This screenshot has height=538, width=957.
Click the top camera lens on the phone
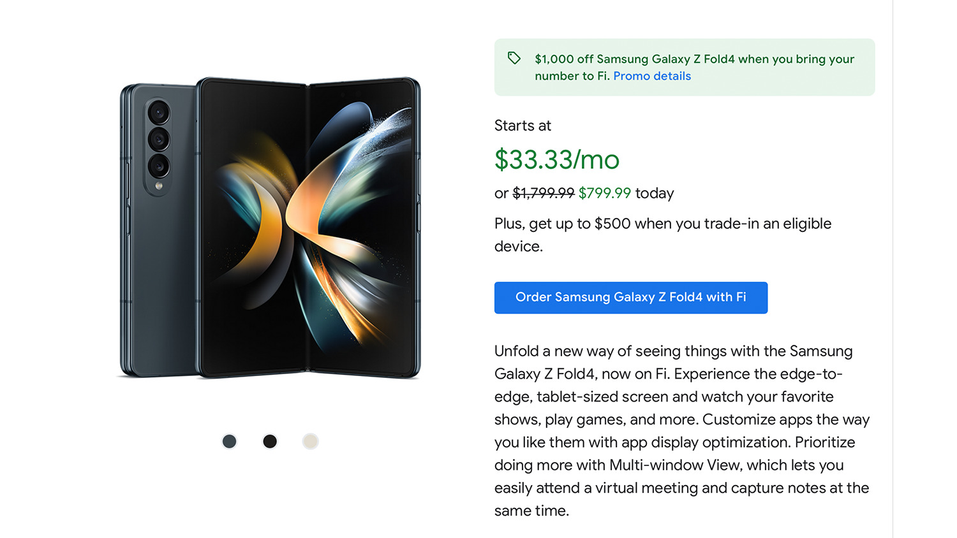click(x=158, y=113)
